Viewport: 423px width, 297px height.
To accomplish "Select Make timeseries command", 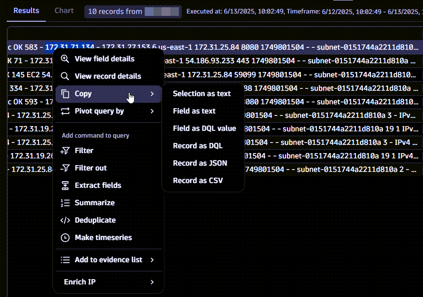I will 109,238.
